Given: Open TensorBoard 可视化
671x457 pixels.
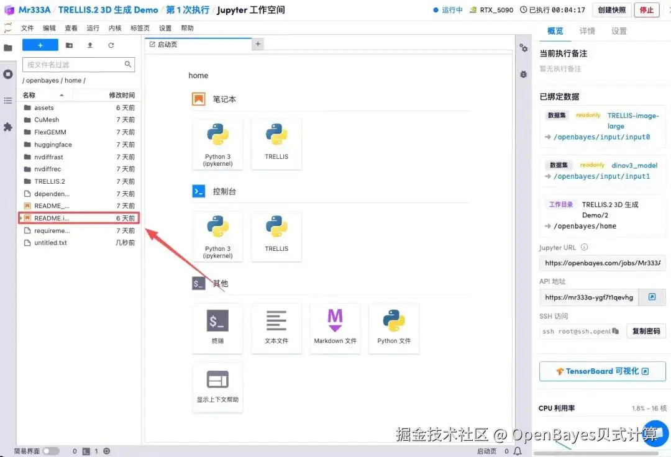Looking at the screenshot, I should [x=601, y=371].
